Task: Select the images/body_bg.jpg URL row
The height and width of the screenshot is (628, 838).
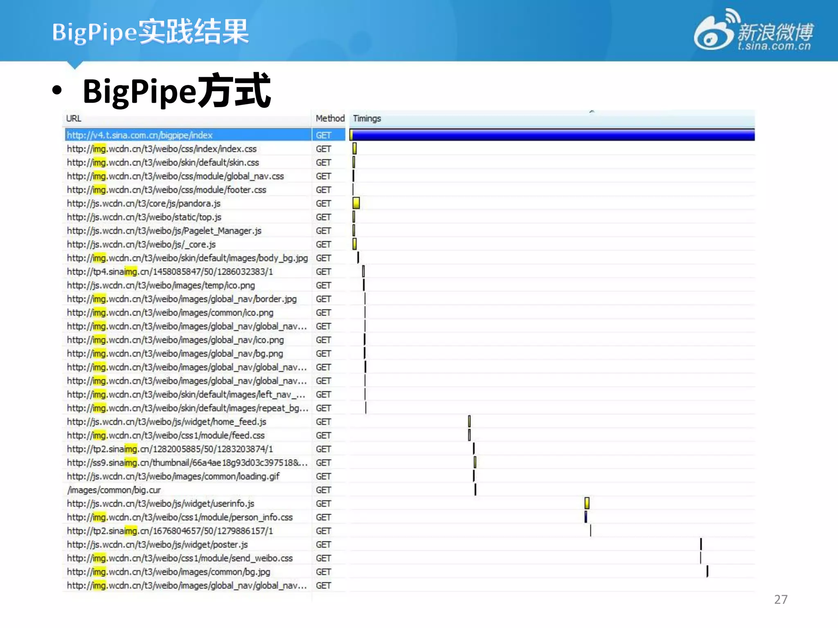Action: pyautogui.click(x=187, y=258)
